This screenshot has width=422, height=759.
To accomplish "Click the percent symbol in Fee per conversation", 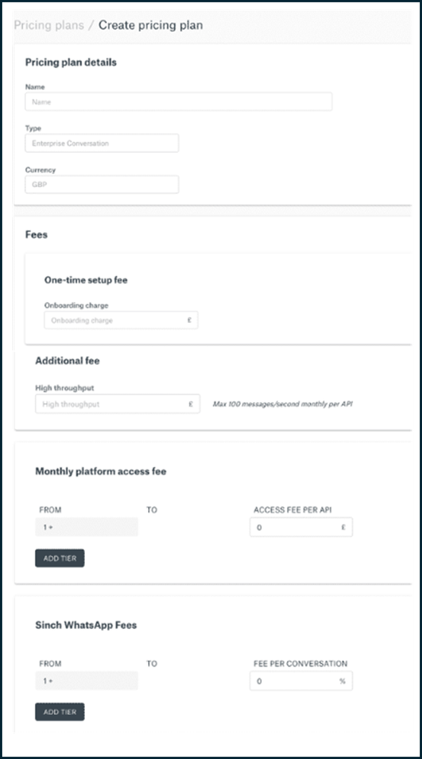I will pyautogui.click(x=342, y=681).
